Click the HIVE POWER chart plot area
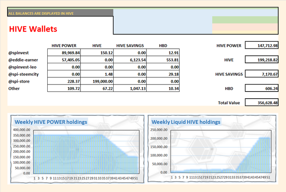286x192 pixels. [86, 152]
